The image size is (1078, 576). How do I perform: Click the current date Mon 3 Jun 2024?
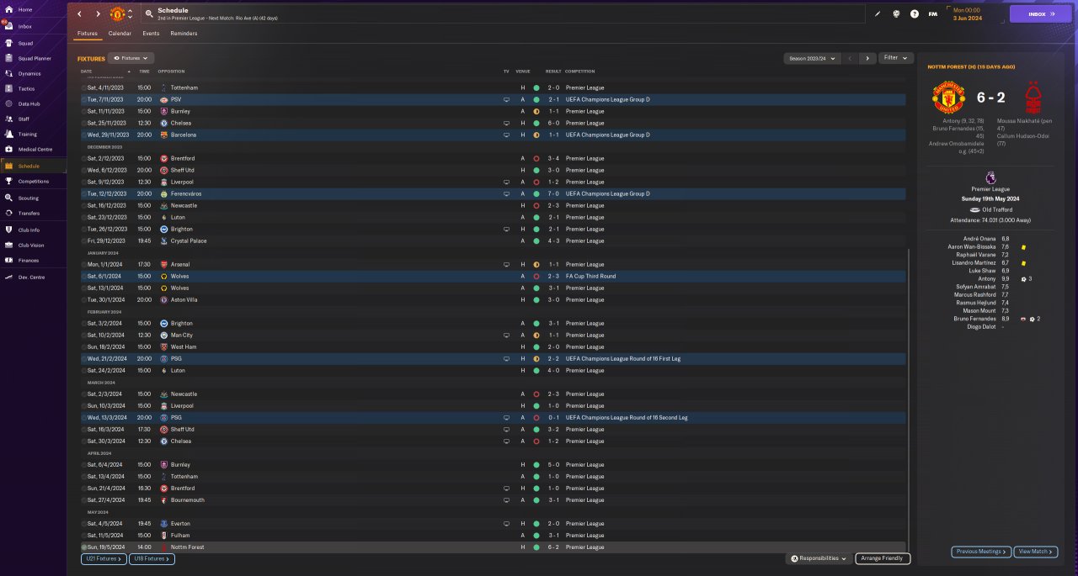click(x=967, y=14)
